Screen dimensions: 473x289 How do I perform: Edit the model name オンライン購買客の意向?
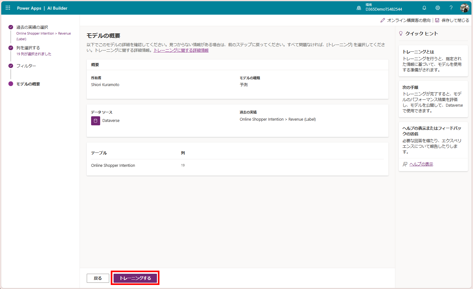point(409,20)
